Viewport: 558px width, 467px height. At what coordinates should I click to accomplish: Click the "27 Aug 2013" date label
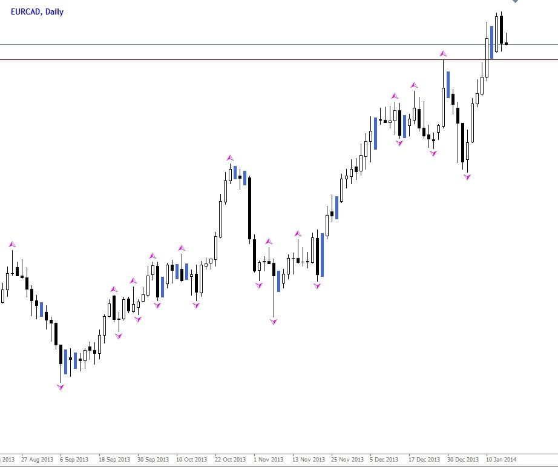pyautogui.click(x=37, y=459)
